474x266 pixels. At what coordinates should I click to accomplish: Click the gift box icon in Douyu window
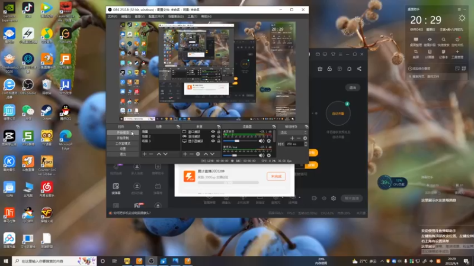click(320, 69)
